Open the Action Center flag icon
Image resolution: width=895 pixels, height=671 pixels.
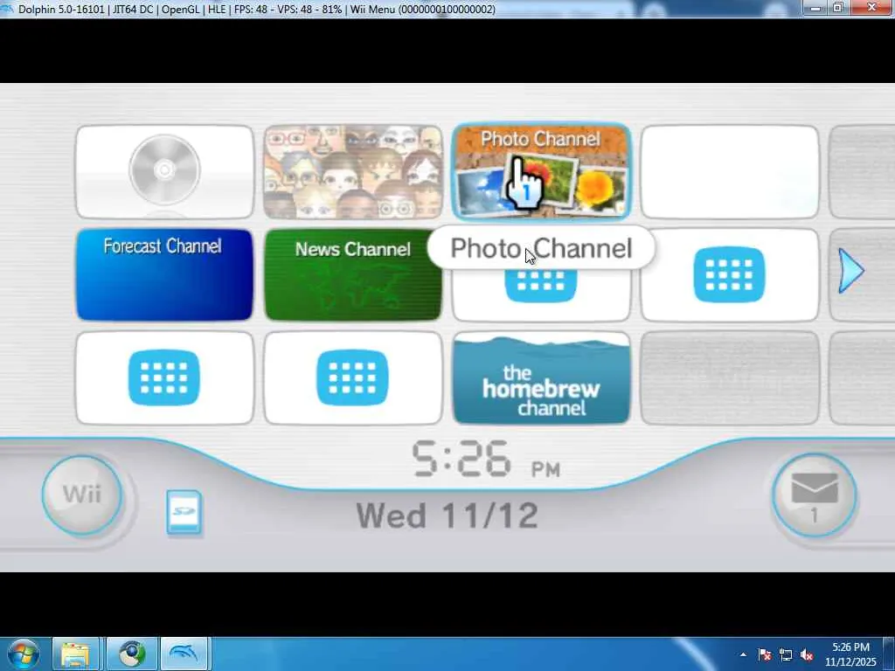tap(765, 654)
